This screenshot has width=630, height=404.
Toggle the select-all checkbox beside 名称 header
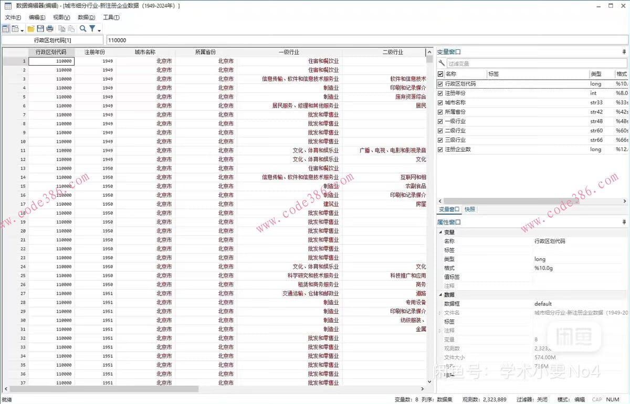(x=440, y=74)
